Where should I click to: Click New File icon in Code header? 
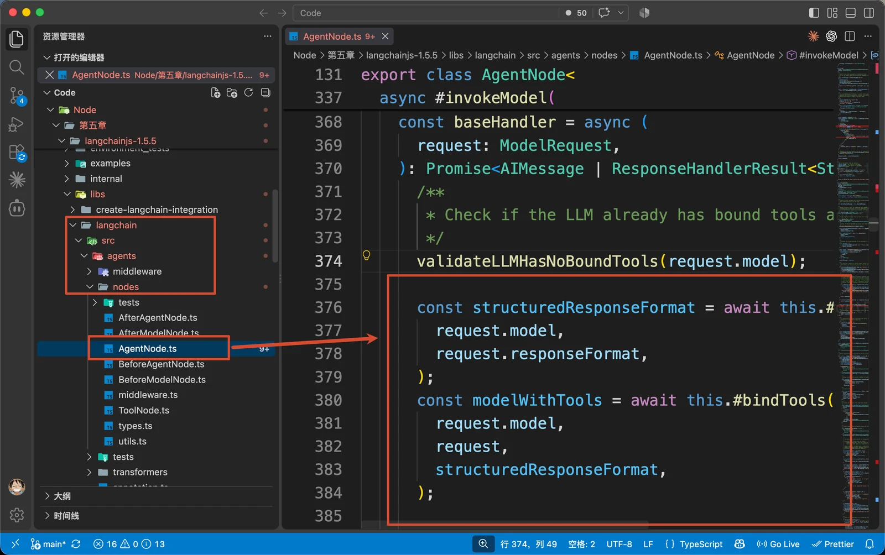coord(216,93)
